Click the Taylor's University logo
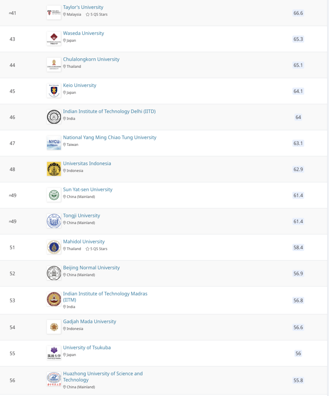 [x=54, y=13]
